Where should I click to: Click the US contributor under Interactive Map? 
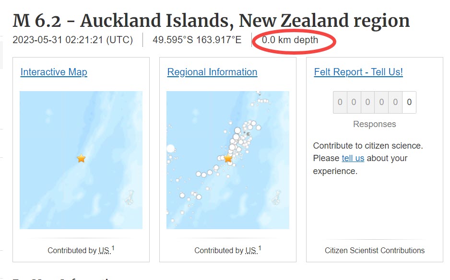(x=104, y=251)
